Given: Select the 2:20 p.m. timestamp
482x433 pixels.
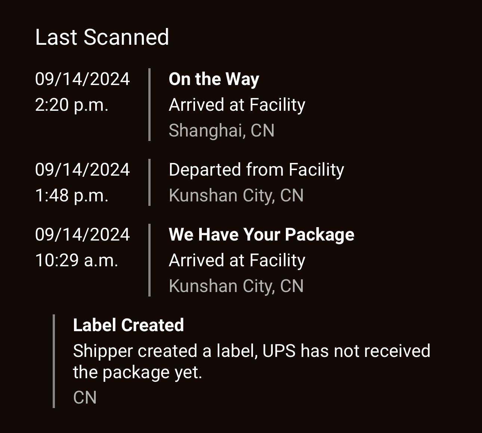Looking at the screenshot, I should point(72,105).
